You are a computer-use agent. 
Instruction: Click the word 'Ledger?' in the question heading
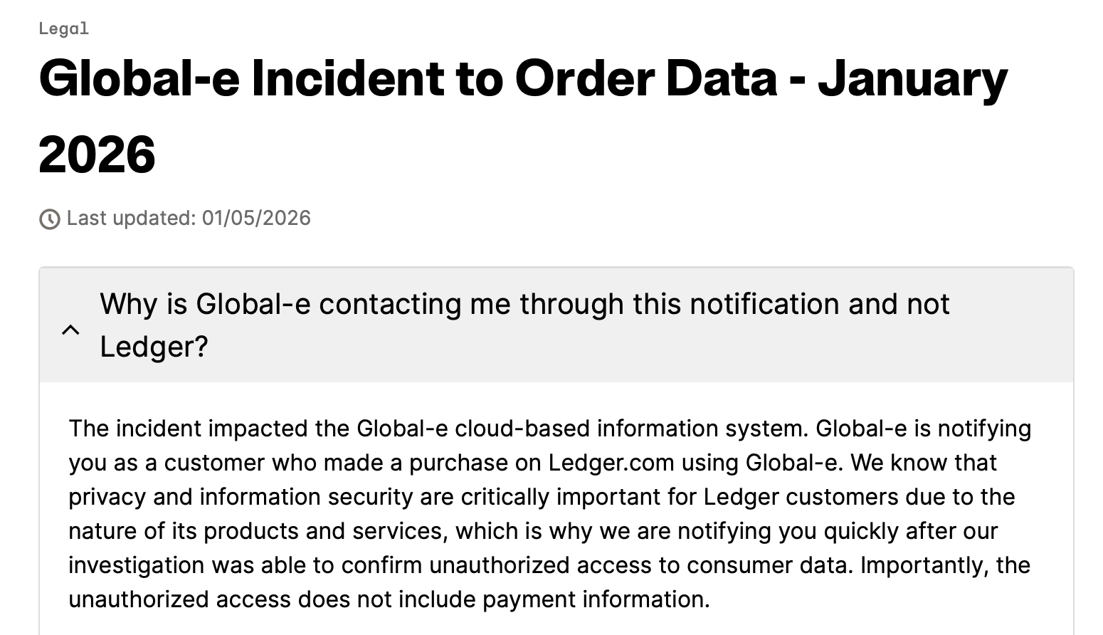click(x=154, y=346)
